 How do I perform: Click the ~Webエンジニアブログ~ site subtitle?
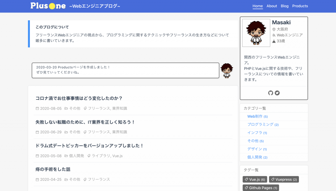95,6
